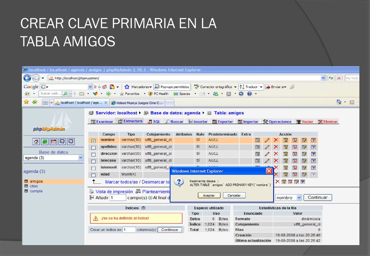
Task: Switch to 'Videos Musica Juegos Cine' browser tab
Action: coord(137,103)
